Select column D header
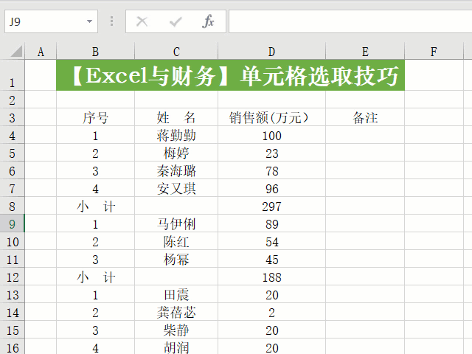 [x=272, y=52]
